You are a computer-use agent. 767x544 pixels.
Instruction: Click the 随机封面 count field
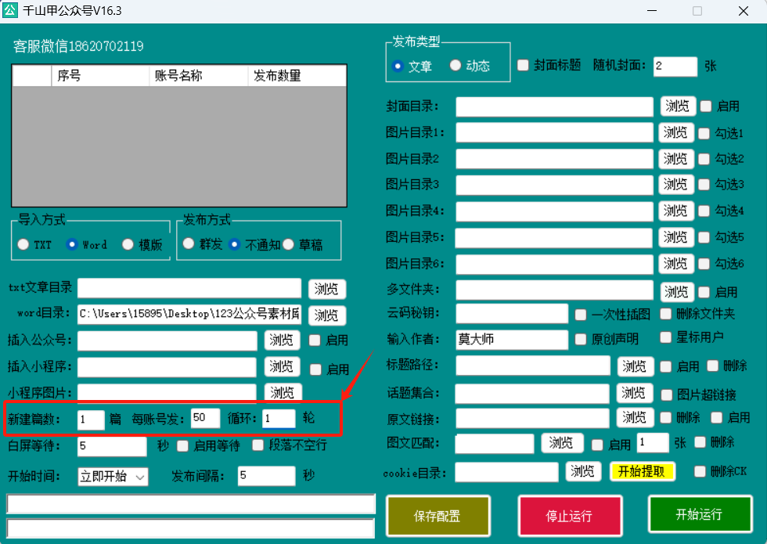[x=675, y=66]
